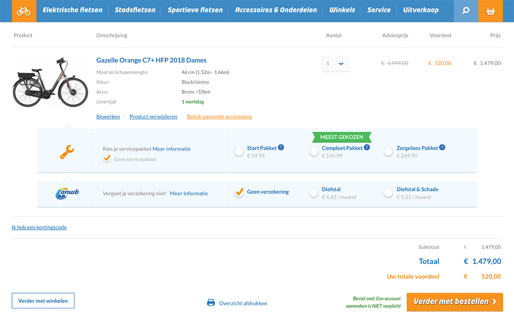
Task: Click the '46 cm (1.52m - 1.66m)' size value
Action: 205,72
